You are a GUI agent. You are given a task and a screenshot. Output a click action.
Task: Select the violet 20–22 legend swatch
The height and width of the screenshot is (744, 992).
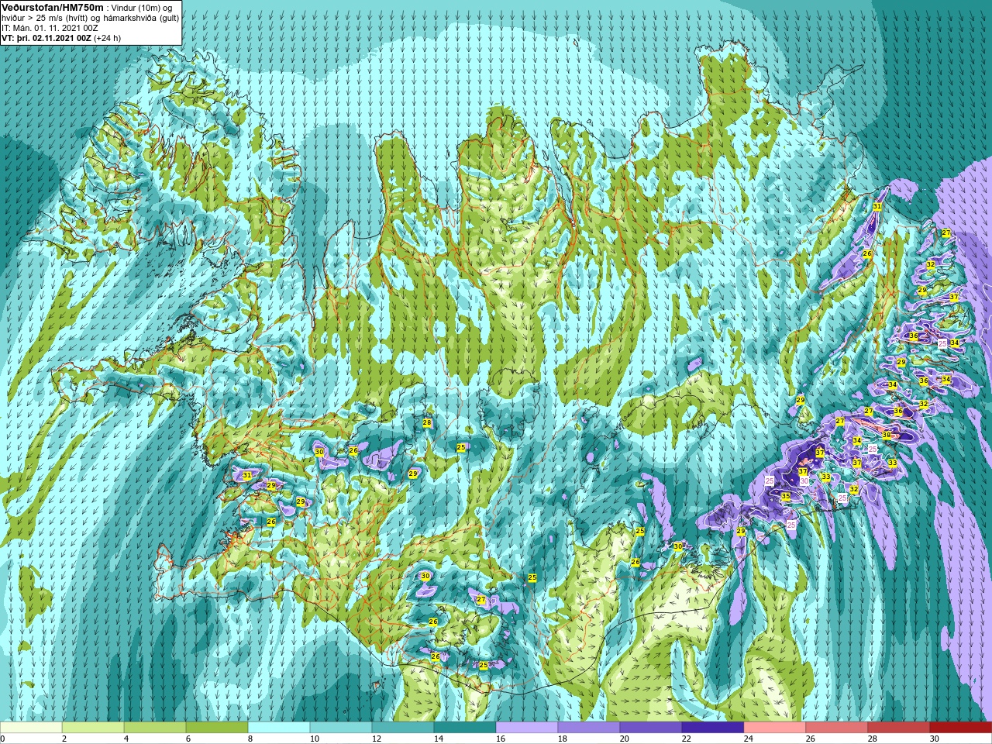[651, 728]
